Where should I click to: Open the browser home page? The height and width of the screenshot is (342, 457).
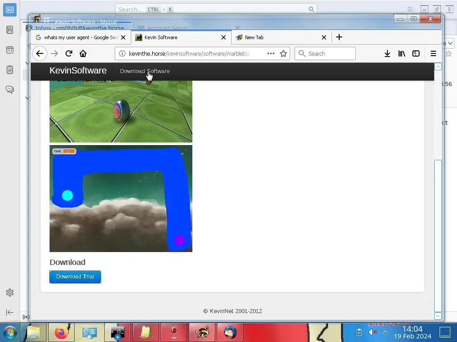point(83,53)
